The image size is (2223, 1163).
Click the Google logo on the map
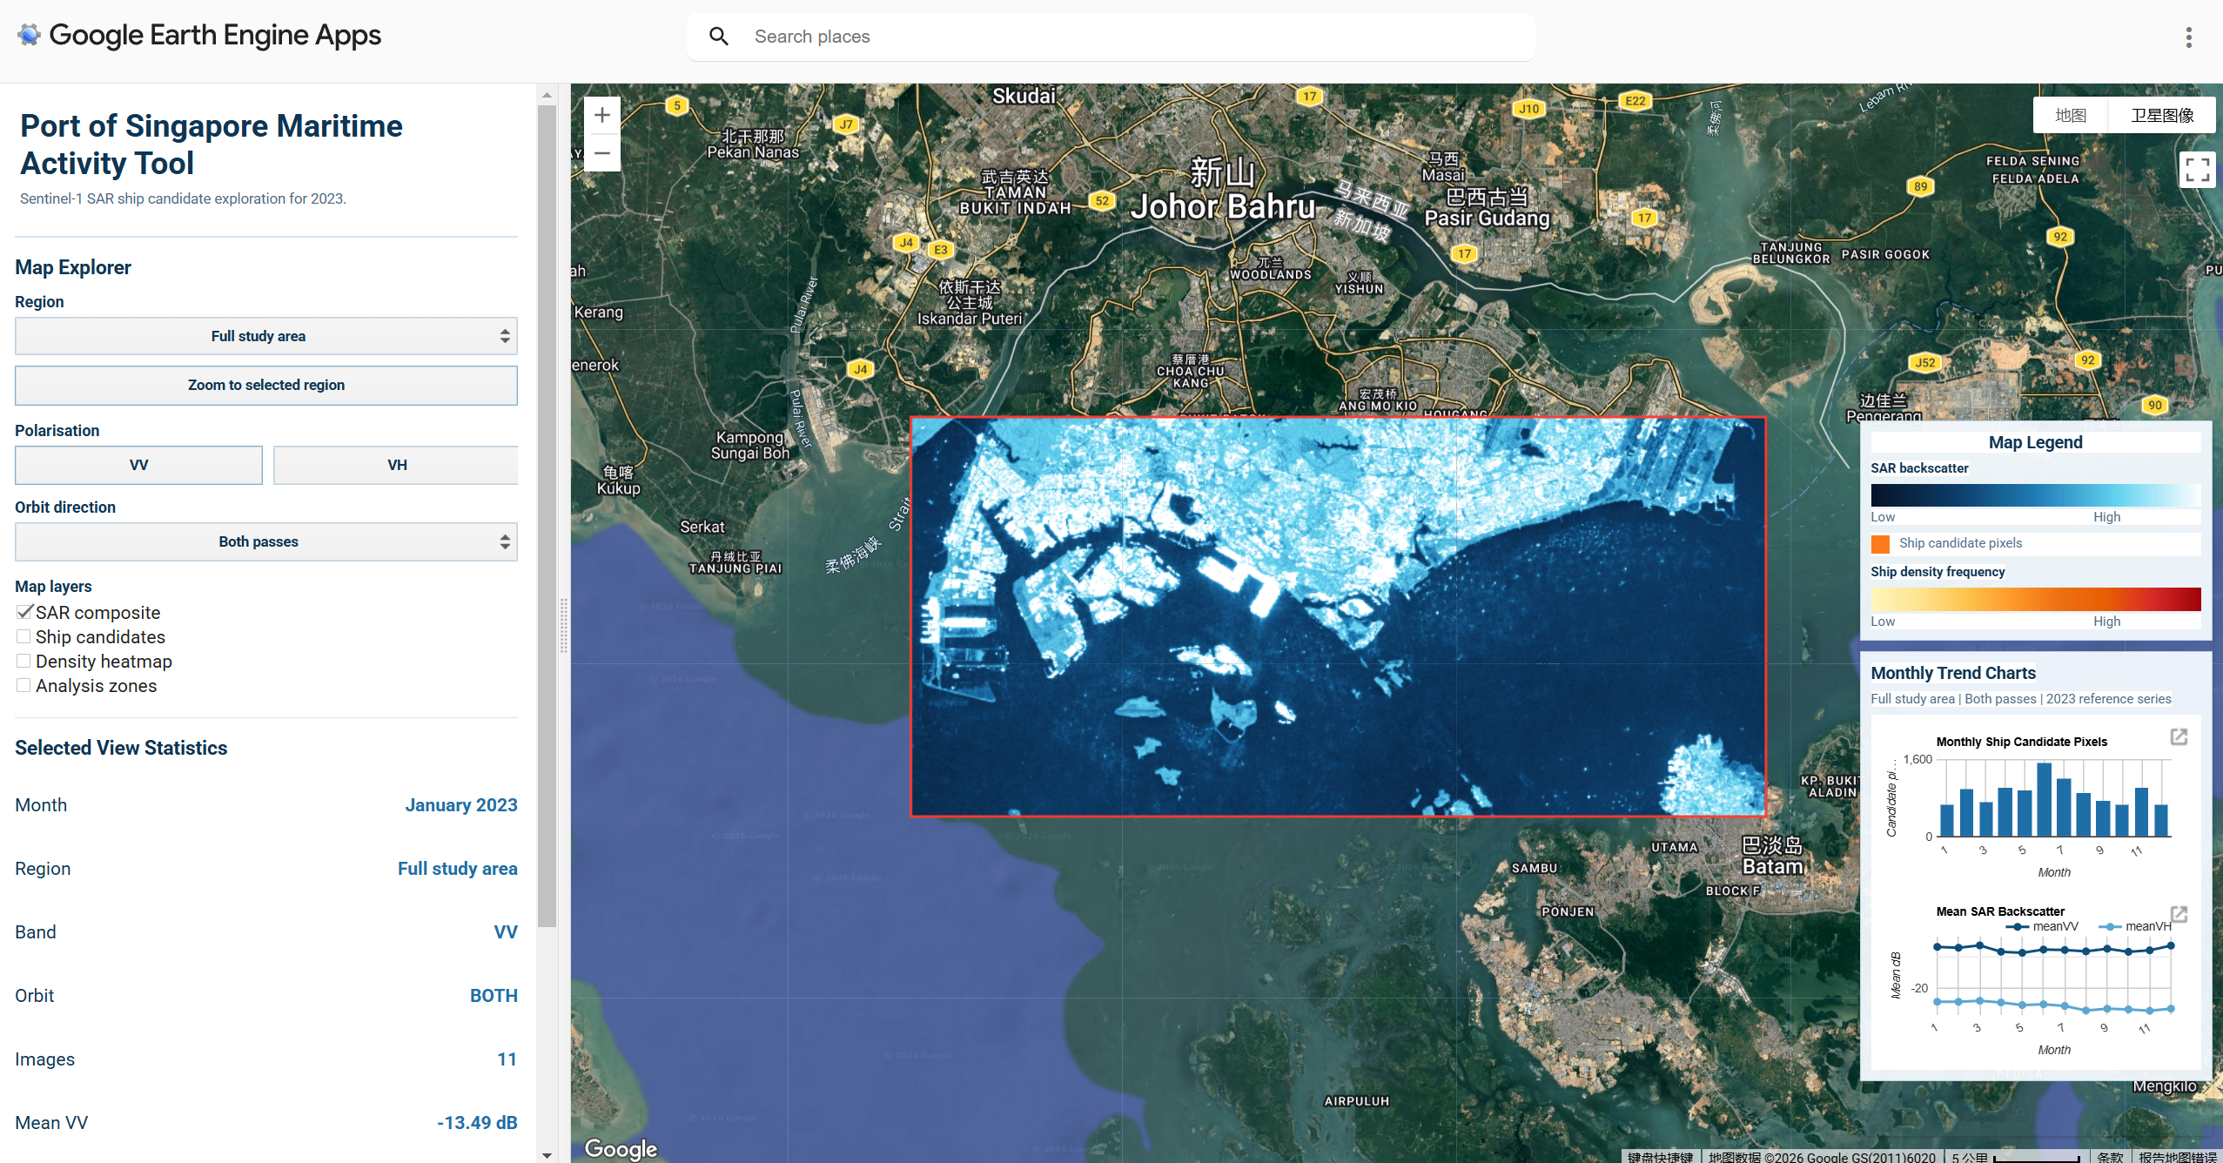[621, 1148]
